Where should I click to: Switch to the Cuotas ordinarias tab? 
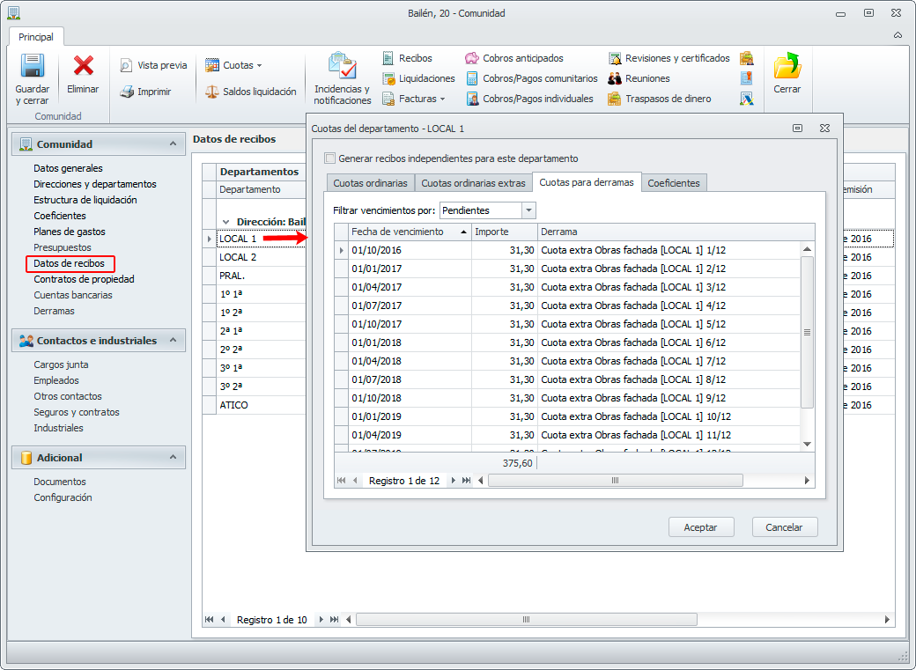click(370, 183)
